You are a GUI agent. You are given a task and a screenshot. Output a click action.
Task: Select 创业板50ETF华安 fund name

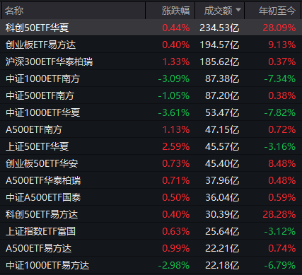pos(42,163)
